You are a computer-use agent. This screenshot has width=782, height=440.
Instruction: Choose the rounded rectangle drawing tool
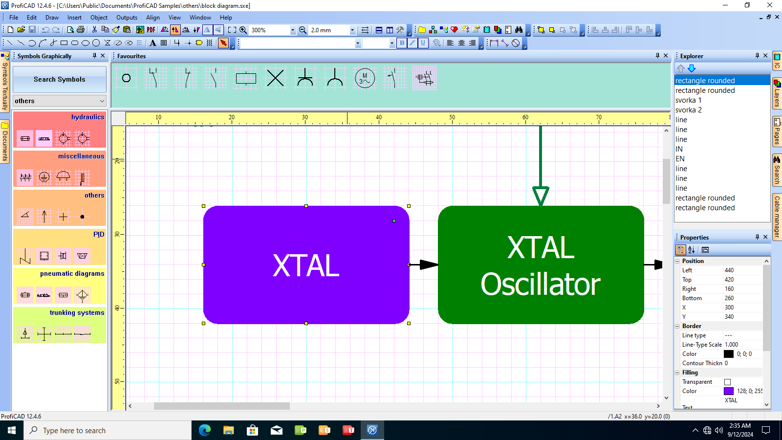point(75,43)
